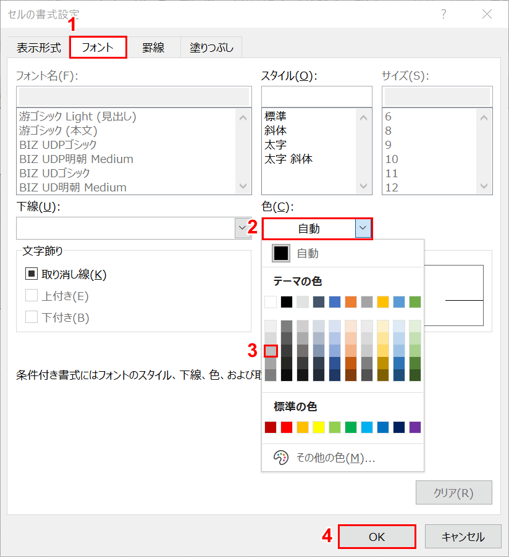Image resolution: width=509 pixels, height=557 pixels.
Task: Close the セルの書式設定 dialog
Action: [x=487, y=14]
